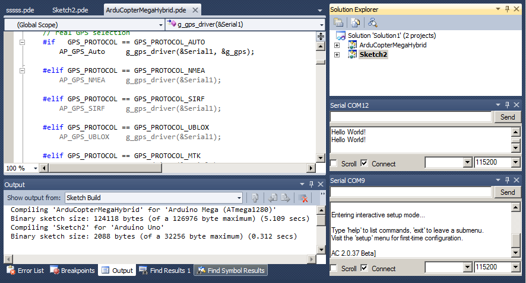Click the editor split-view handle above scrollbar
This screenshot has width=526, height=283.
tap(321, 37)
